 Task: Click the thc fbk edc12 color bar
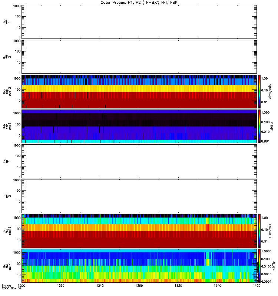[259, 231]
